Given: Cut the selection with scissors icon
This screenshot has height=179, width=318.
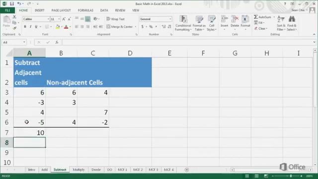Looking at the screenshot, I should tap(14, 17).
